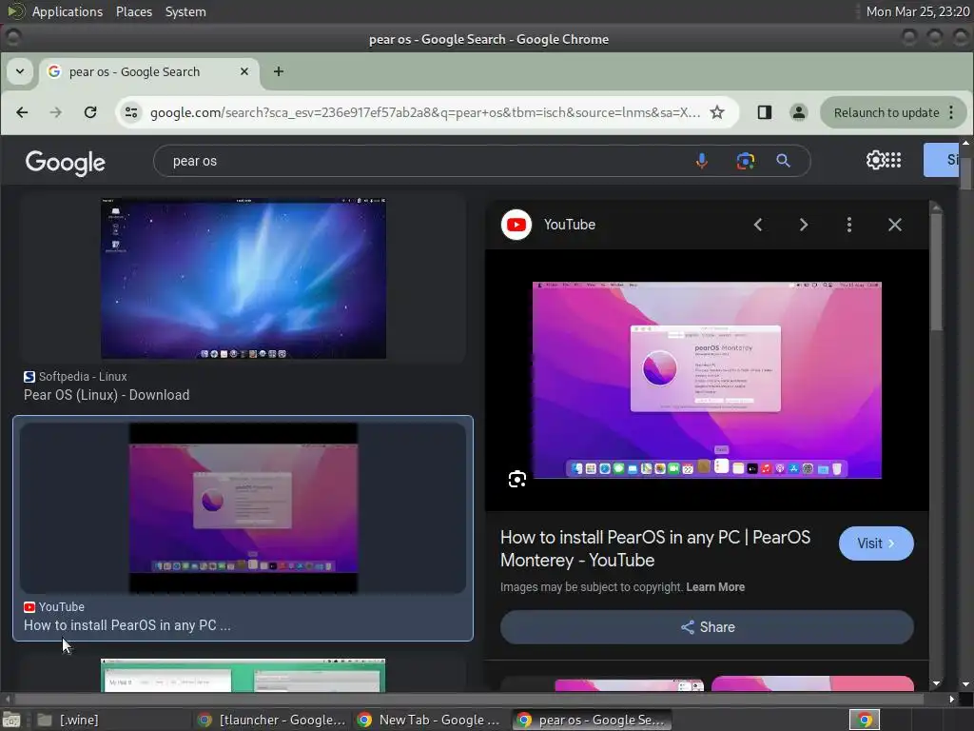Open site information icon in address bar
This screenshot has width=974, height=731.
[131, 112]
